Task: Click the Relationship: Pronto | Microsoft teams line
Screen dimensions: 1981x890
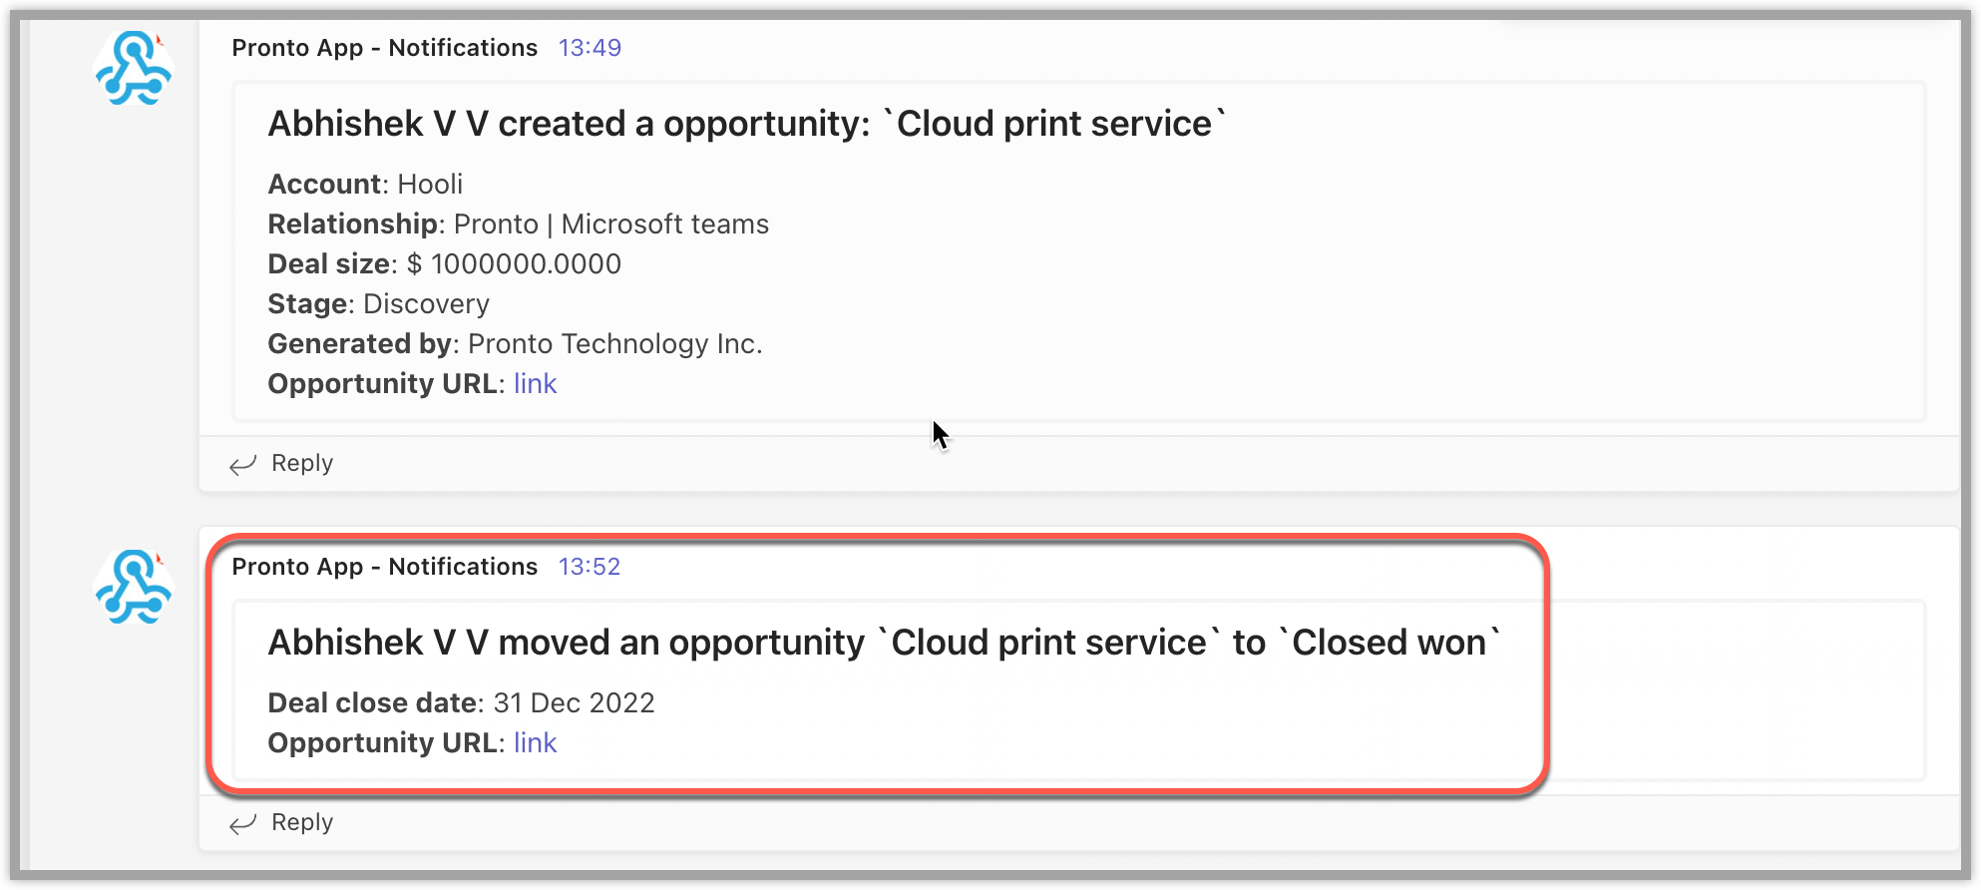Action: click(519, 224)
